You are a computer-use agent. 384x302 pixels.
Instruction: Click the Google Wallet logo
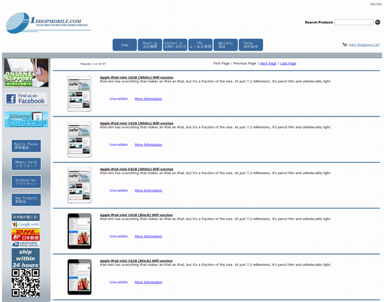(x=26, y=225)
